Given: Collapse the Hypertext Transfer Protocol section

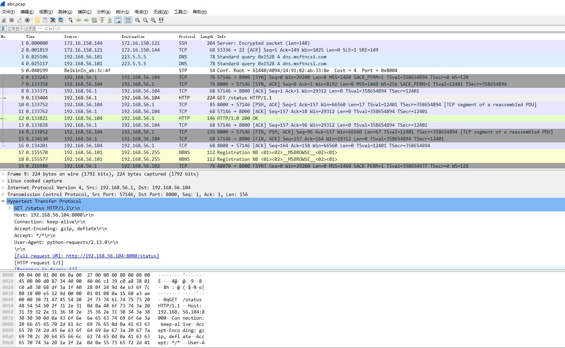Looking at the screenshot, I should pos(3,201).
